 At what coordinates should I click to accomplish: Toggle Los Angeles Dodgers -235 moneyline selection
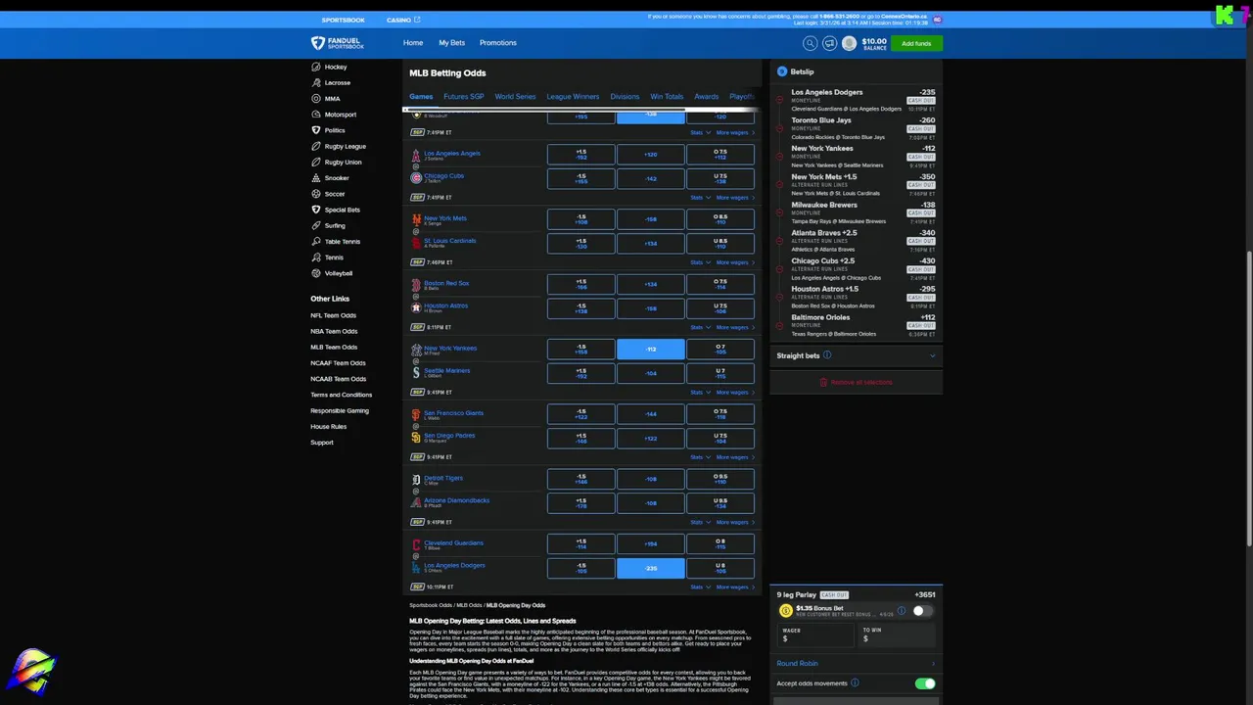tap(651, 568)
